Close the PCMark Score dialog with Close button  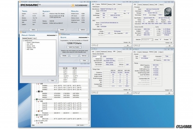tap(84, 60)
